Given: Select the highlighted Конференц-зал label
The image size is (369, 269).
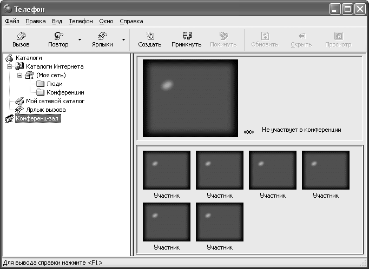Looking at the screenshot, I should [38, 118].
